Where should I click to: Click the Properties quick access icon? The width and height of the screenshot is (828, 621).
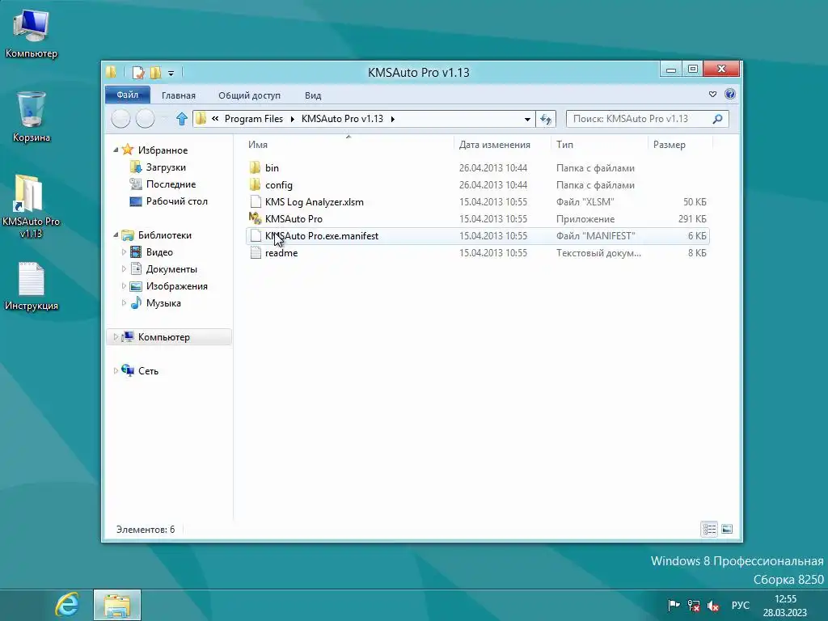click(x=138, y=72)
